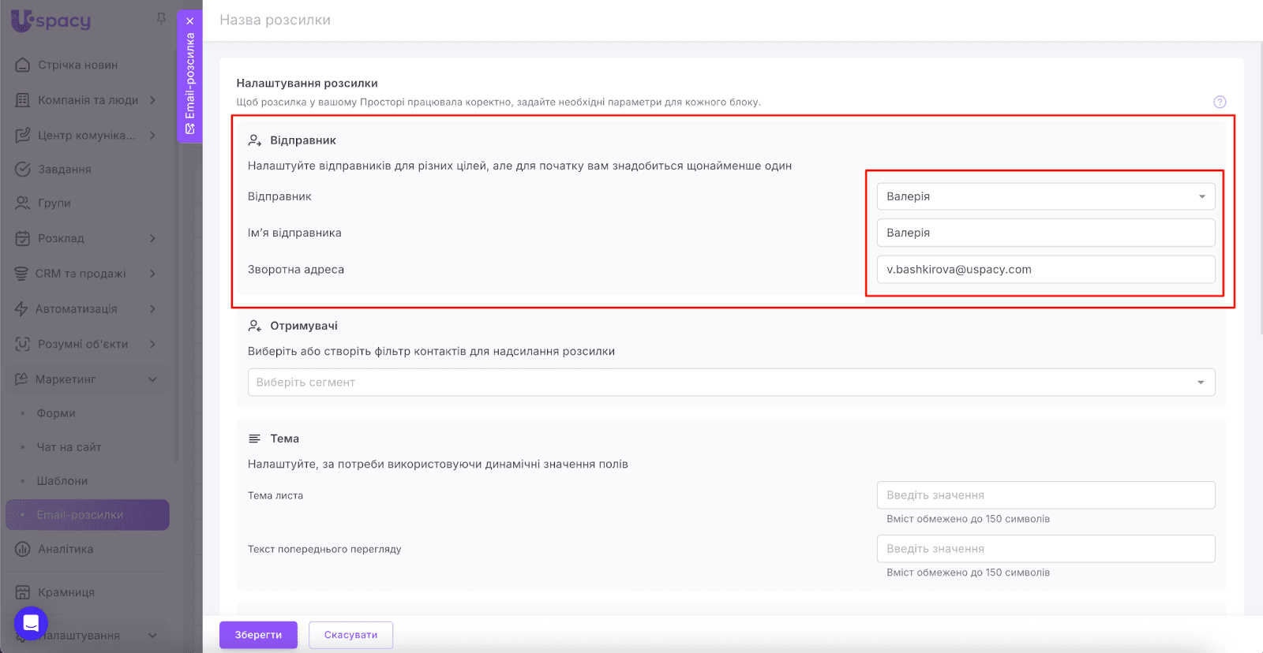Viewport: 1263px width, 653px height.
Task: Collapse the Маркетинг section chevron
Action: [152, 379]
